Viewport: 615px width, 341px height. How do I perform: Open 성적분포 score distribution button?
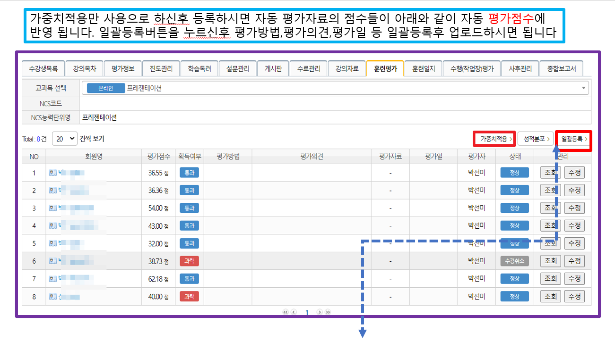pyautogui.click(x=536, y=139)
